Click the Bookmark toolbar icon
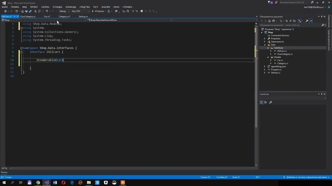This screenshot has height=186, width=332. [x=142, y=11]
